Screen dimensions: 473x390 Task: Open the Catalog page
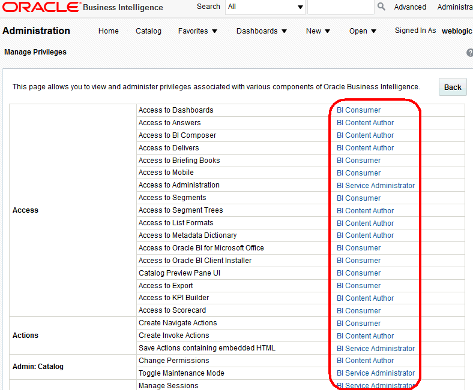(x=148, y=31)
